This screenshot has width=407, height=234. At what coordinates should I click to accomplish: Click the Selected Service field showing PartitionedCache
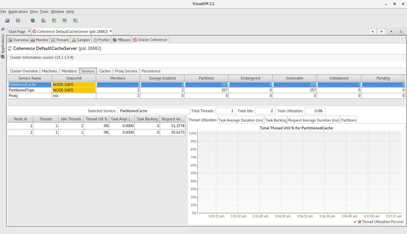(x=154, y=111)
